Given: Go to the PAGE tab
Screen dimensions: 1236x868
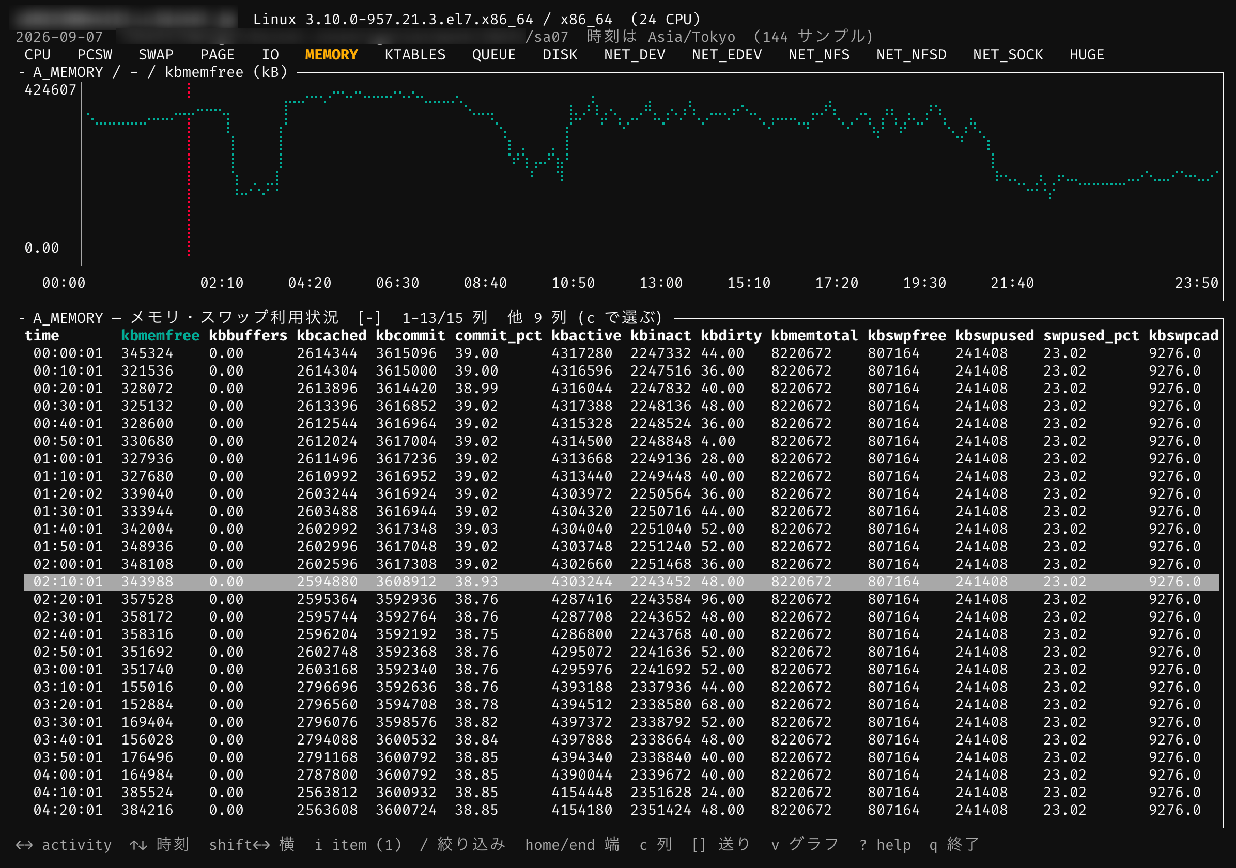Looking at the screenshot, I should coord(218,54).
